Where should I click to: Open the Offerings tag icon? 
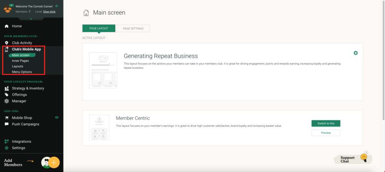click(x=6, y=95)
